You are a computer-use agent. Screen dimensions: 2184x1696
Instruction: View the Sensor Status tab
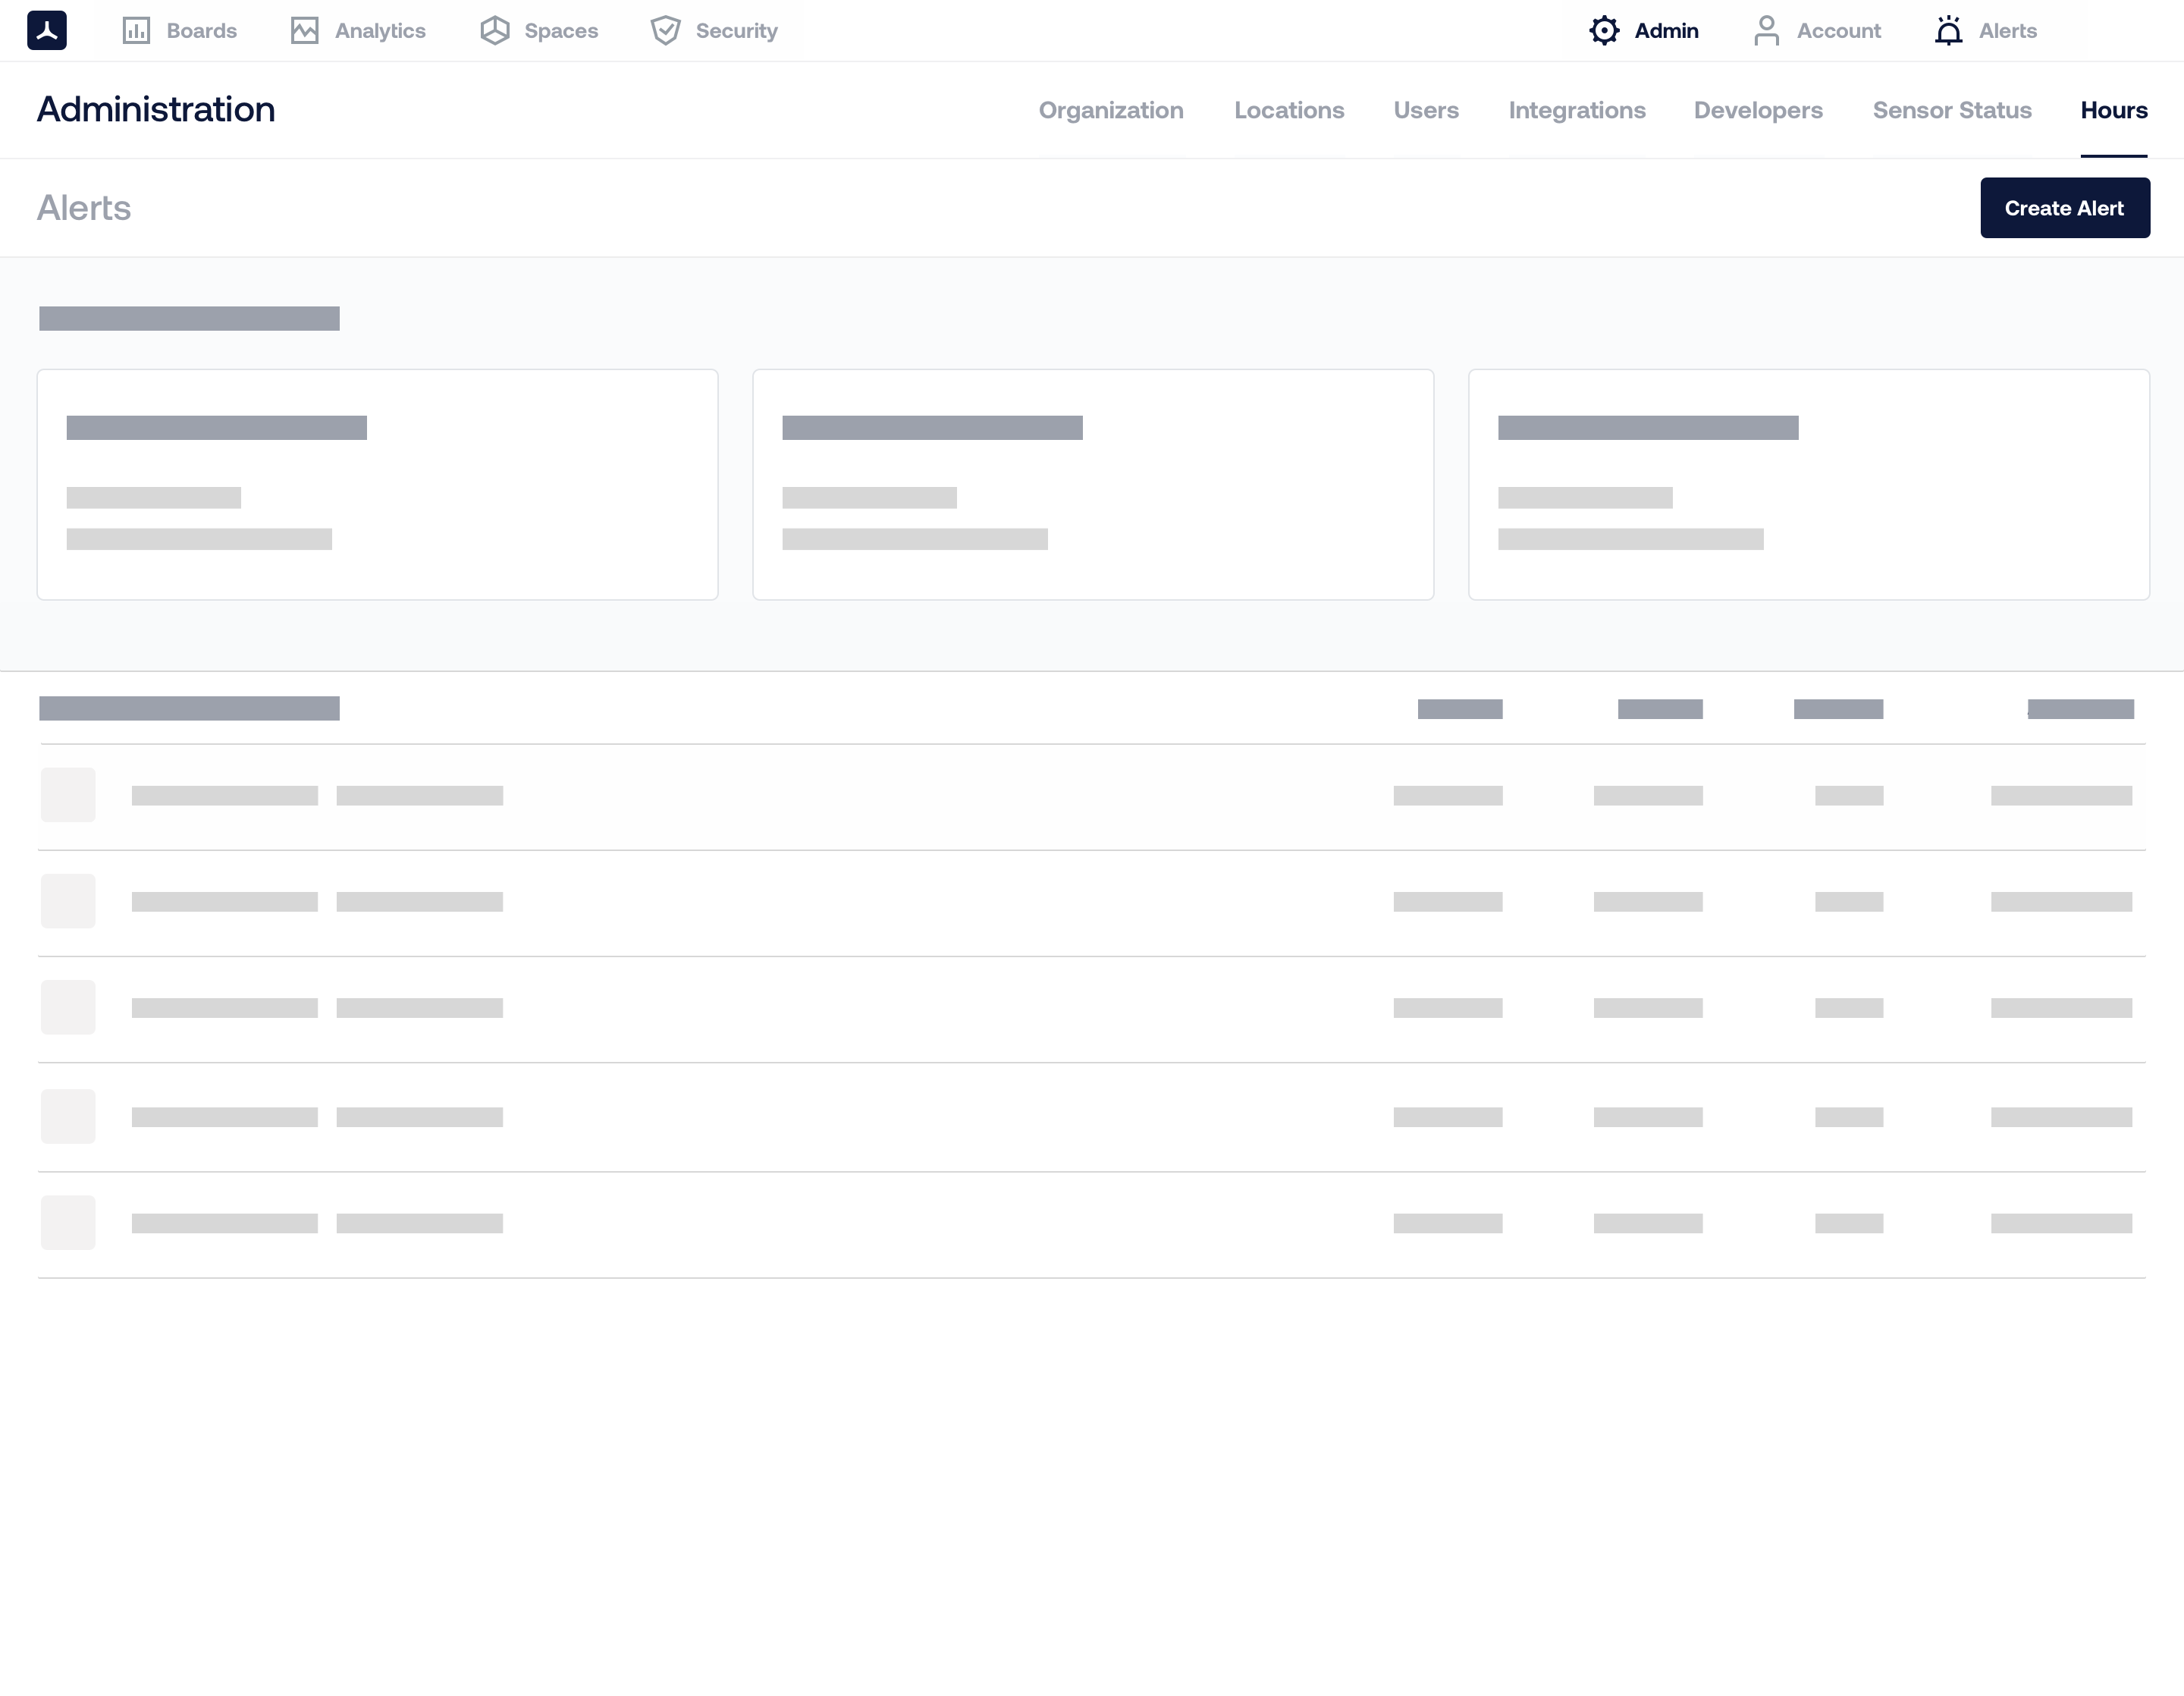1952,110
